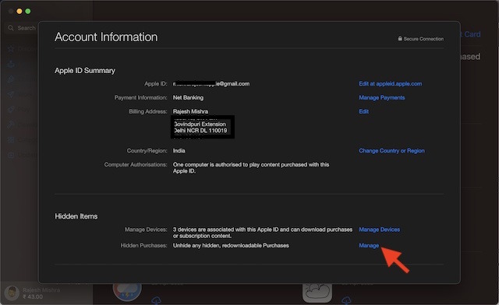499x305 pixels.
Task: Open the Manage Payments link
Action: tap(381, 97)
